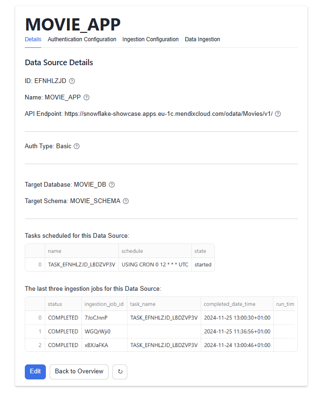Click the help icon next to ID
323x401 pixels.
pos(72,81)
